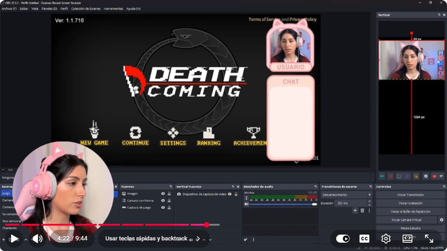Open advanced audio properties gear icon
Image resolution: width=447 pixels, height=251 pixels.
[x=246, y=239]
